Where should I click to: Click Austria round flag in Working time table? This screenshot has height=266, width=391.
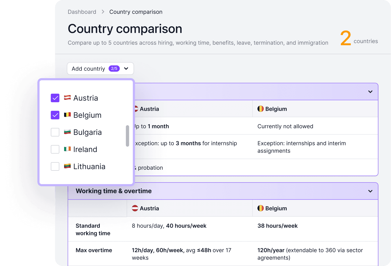point(135,208)
